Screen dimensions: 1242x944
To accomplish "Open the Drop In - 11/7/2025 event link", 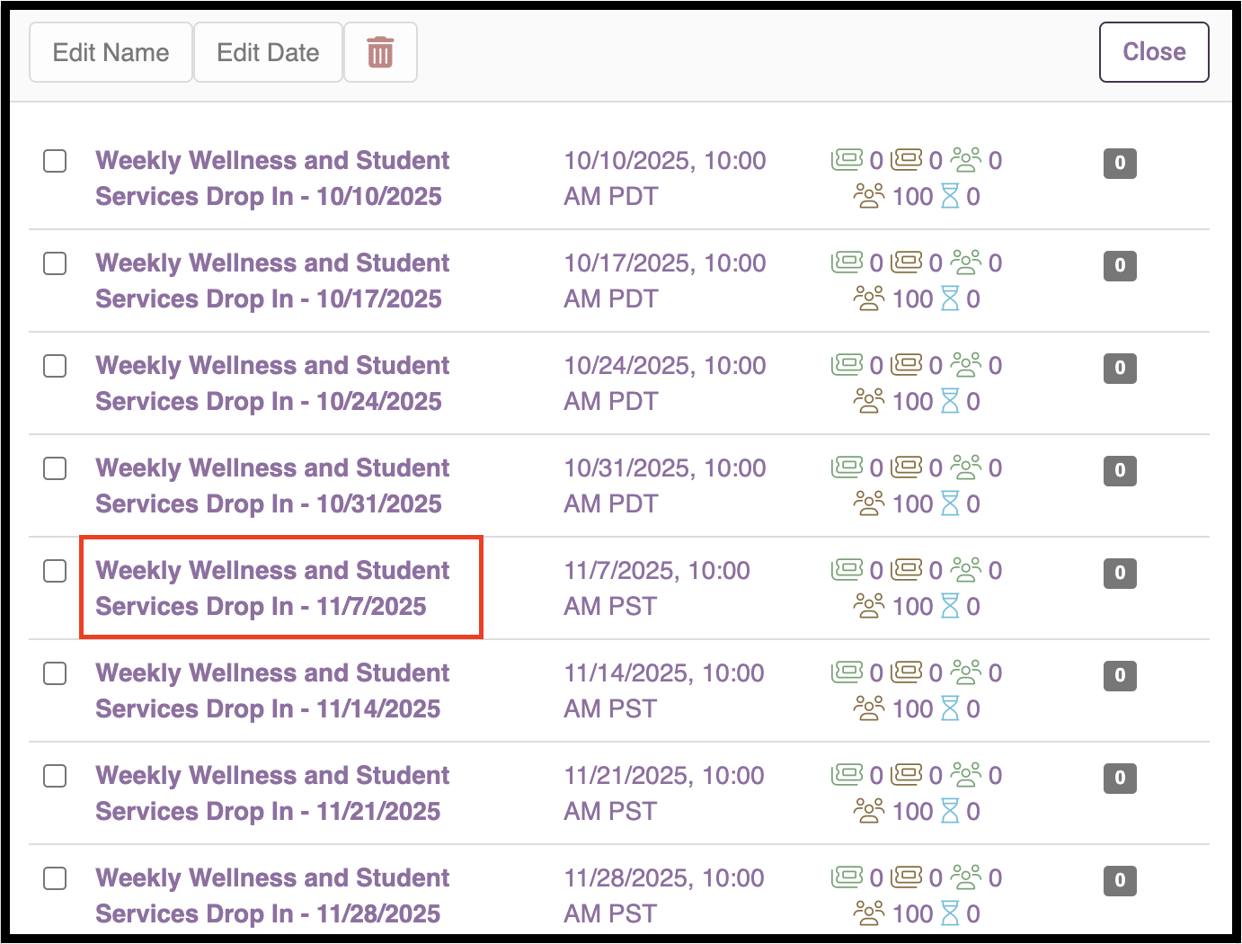I will click(272, 588).
